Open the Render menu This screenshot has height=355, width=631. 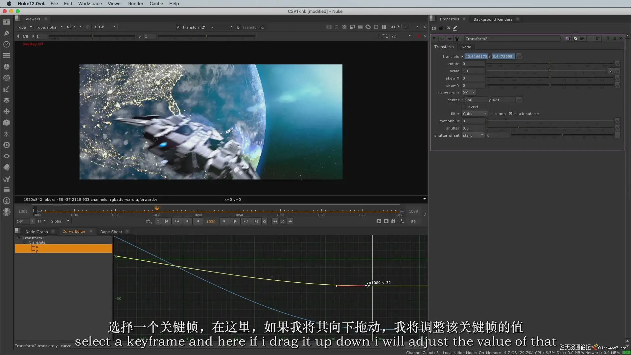coord(135,4)
